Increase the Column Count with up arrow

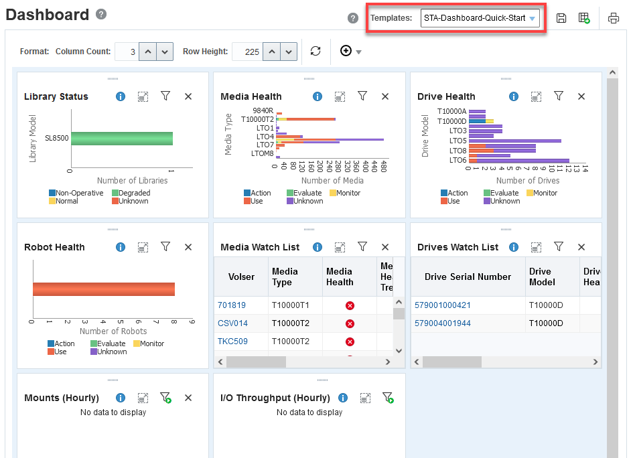click(147, 52)
